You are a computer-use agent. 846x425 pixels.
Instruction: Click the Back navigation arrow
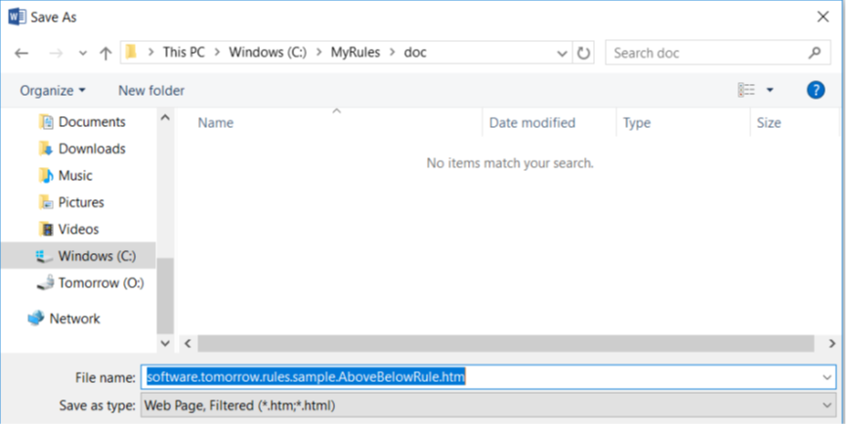coord(21,53)
